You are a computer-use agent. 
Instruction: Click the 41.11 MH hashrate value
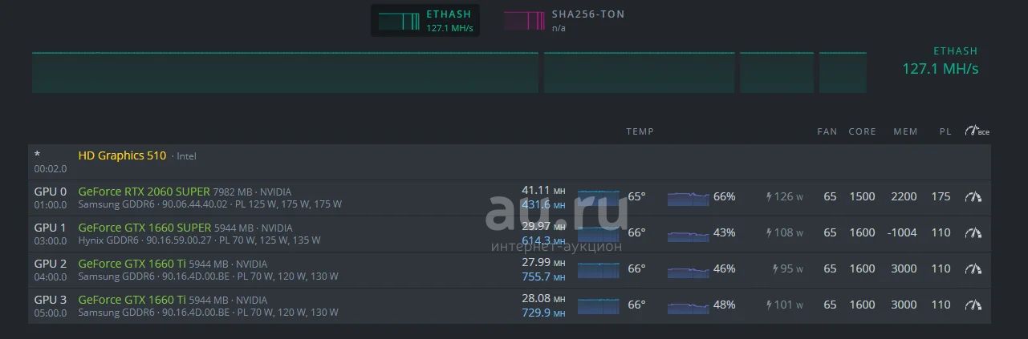pos(543,190)
